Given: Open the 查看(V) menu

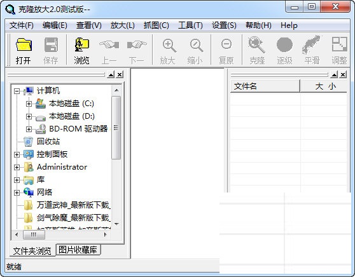Looking at the screenshot, I should (x=89, y=25).
